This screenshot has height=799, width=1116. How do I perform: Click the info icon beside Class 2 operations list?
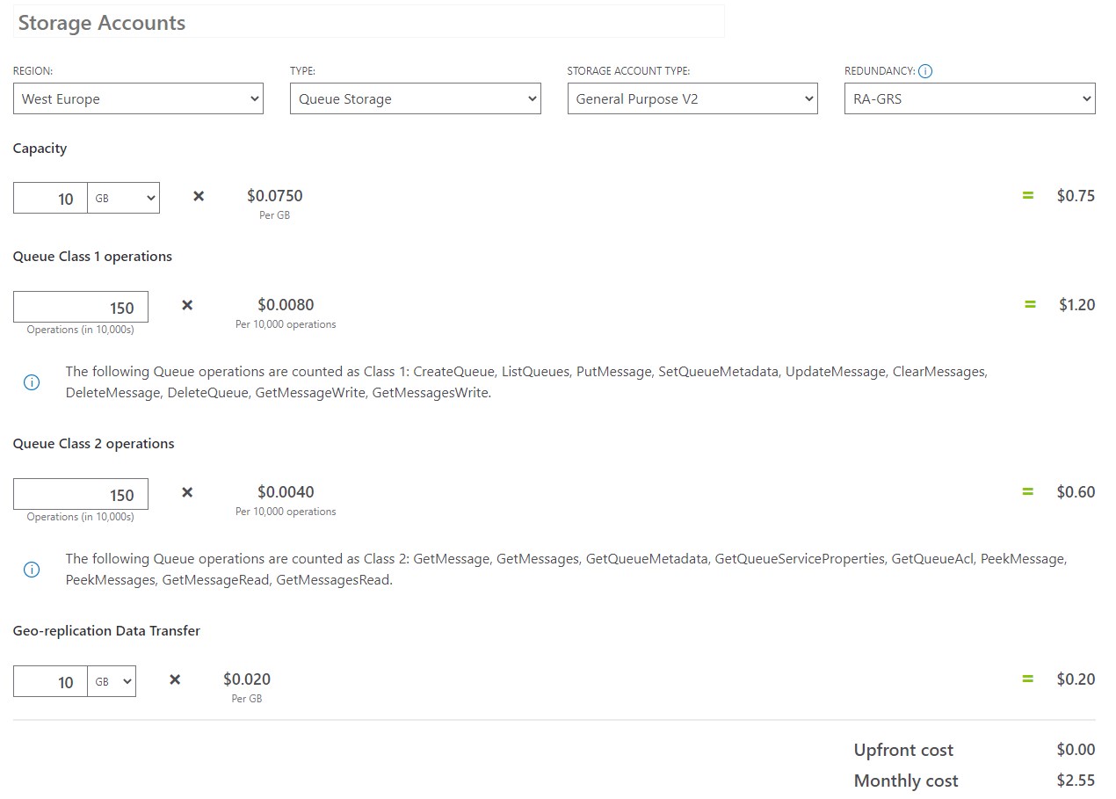[32, 570]
